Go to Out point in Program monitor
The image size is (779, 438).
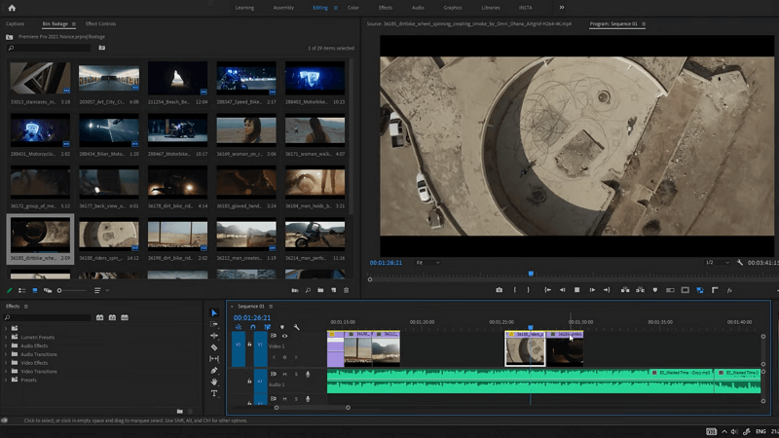607,290
